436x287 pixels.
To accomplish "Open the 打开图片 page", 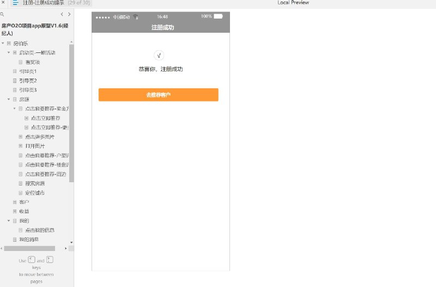I will click(x=35, y=146).
